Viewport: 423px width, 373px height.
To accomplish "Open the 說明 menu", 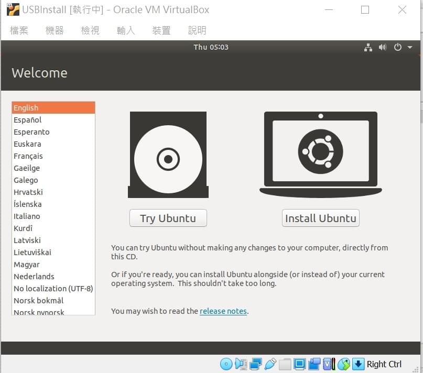I will point(197,30).
